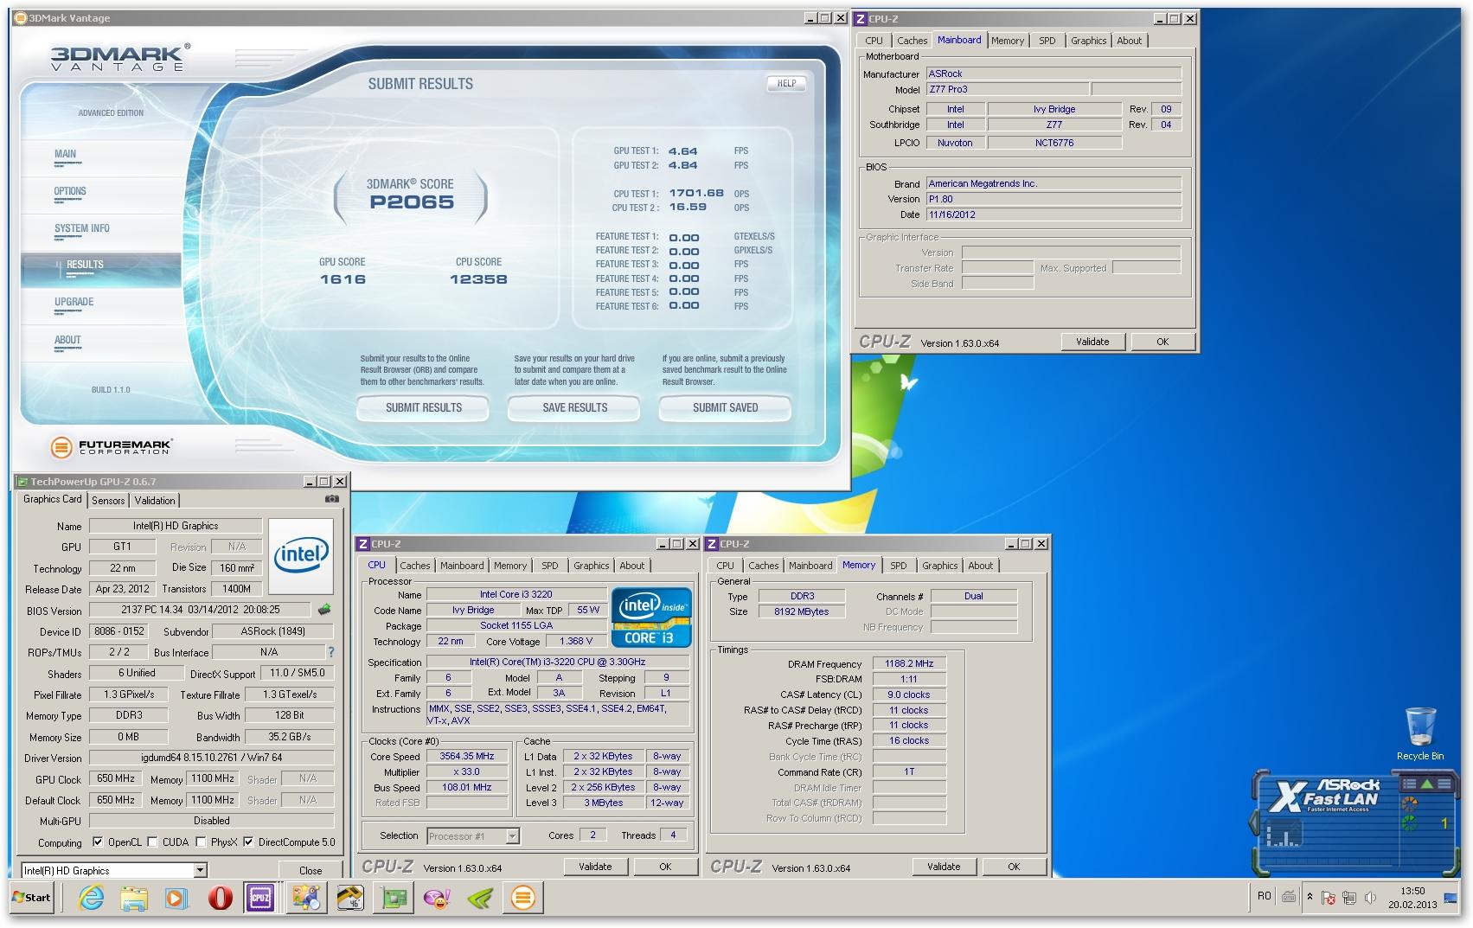Click the Intel logo in GPU-Z
Screen dimensions: 1473x928
301,556
